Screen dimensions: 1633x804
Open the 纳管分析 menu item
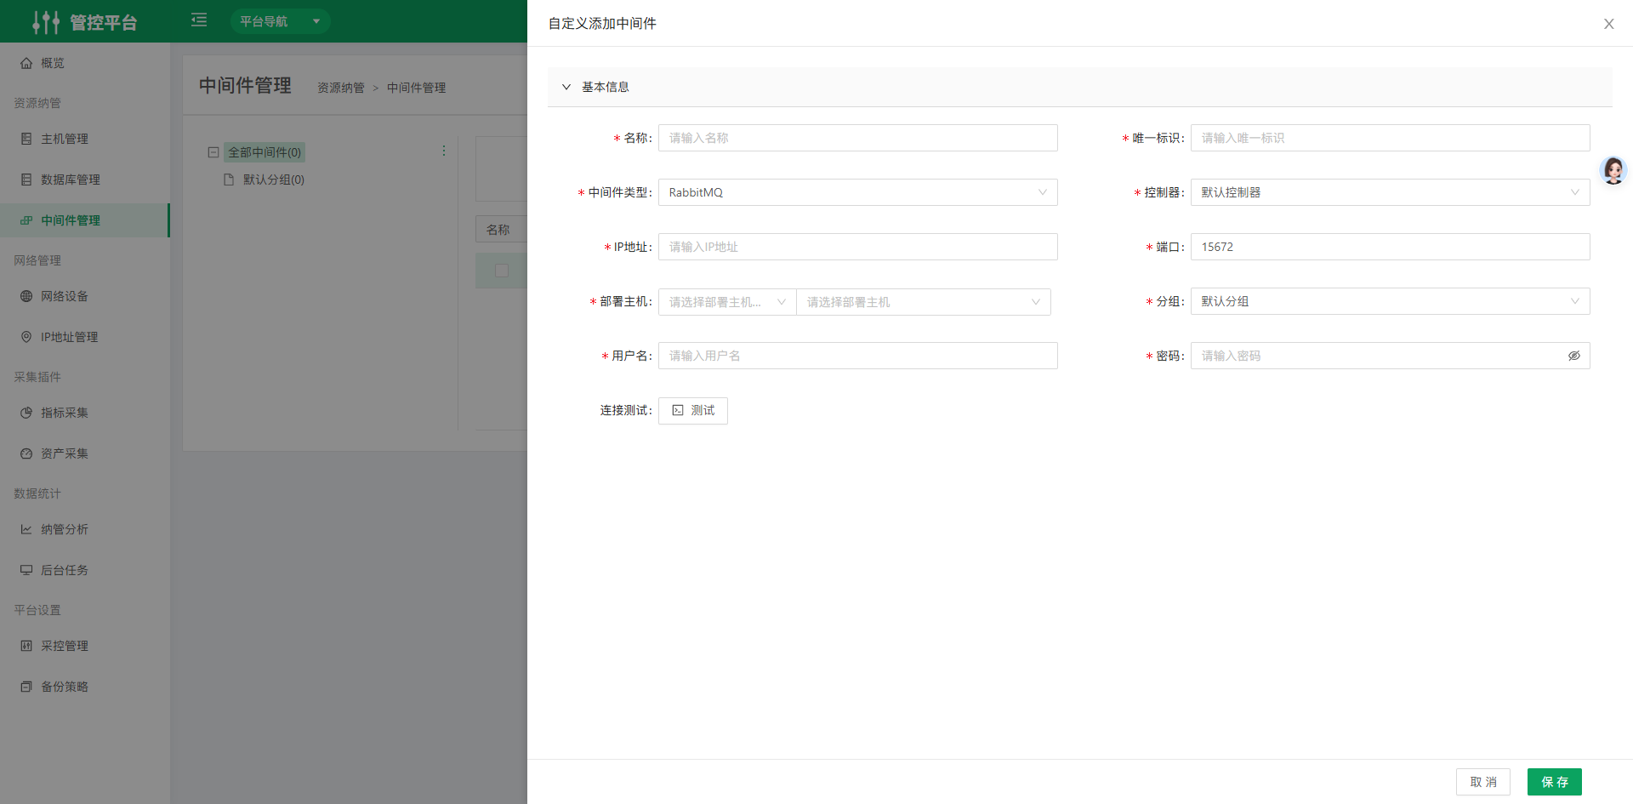coord(85,529)
